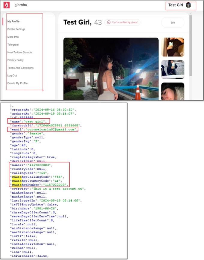Open the main profile photo
The height and width of the screenshot is (260, 204).
point(111,69)
